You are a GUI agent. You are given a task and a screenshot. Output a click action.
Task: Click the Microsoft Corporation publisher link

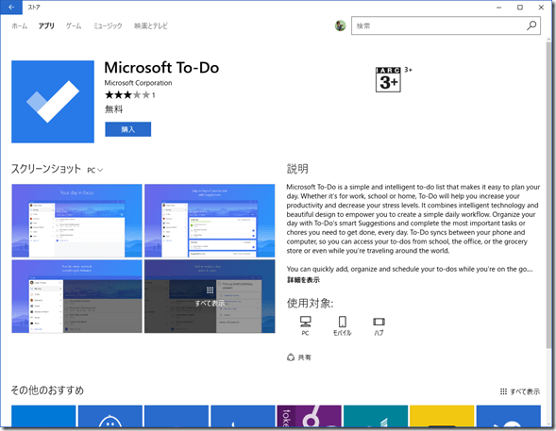138,83
